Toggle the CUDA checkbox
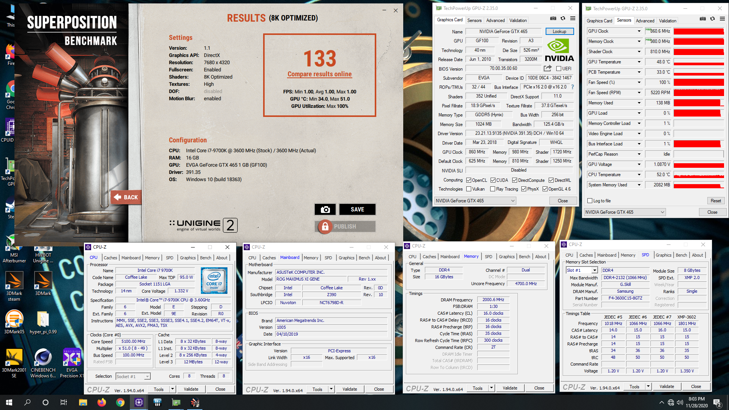Viewport: 729px width, 410px height. click(493, 180)
